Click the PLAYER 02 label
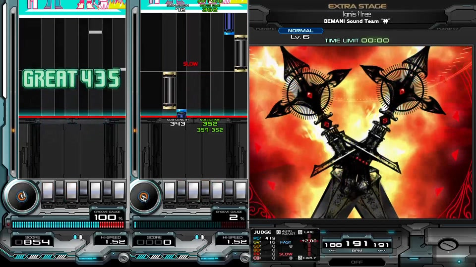 click(x=447, y=29)
